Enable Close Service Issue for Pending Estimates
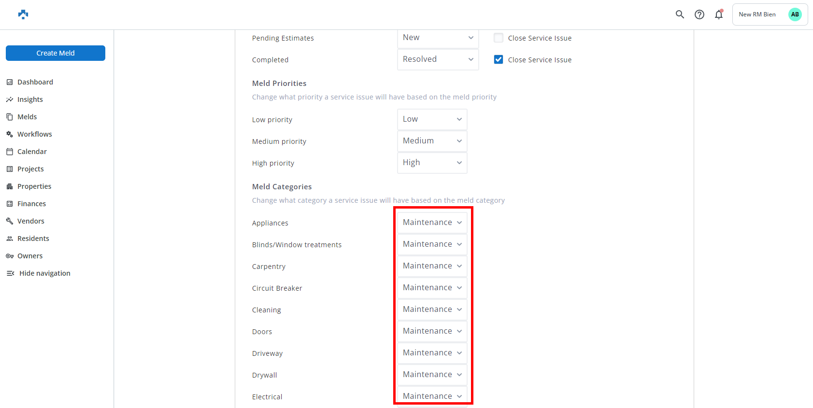Image resolution: width=813 pixels, height=408 pixels. tap(499, 38)
